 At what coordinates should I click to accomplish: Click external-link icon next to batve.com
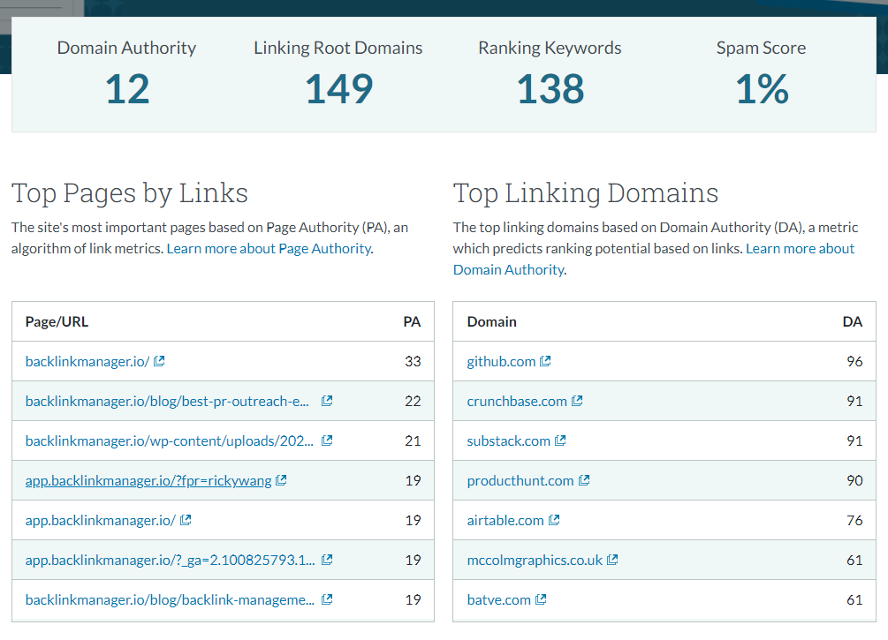pos(541,599)
